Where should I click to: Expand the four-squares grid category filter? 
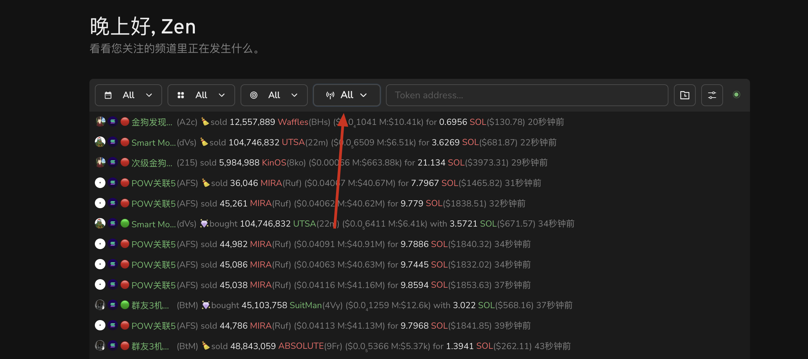(x=201, y=95)
